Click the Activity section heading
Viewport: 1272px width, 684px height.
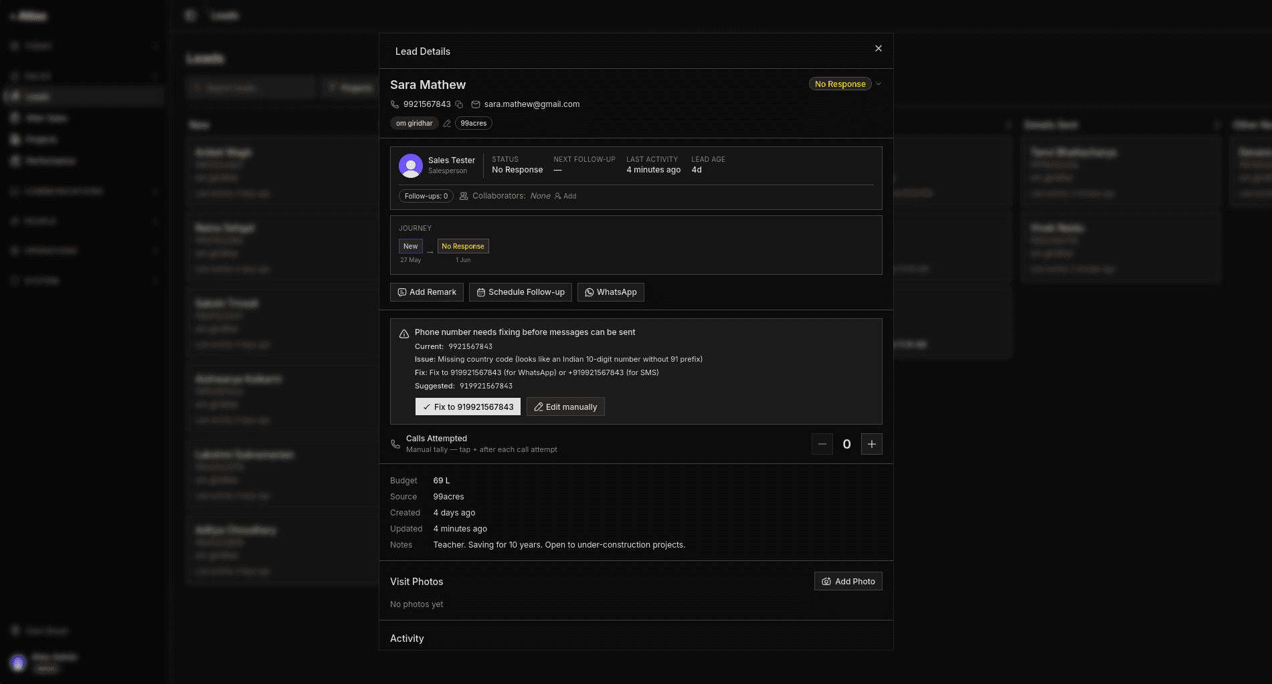(407, 639)
